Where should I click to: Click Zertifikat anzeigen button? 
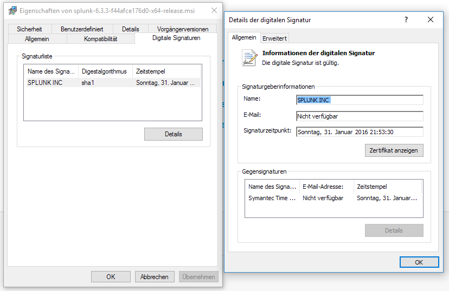(x=394, y=150)
